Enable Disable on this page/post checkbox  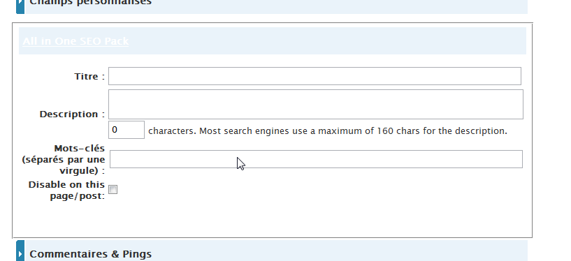(113, 189)
